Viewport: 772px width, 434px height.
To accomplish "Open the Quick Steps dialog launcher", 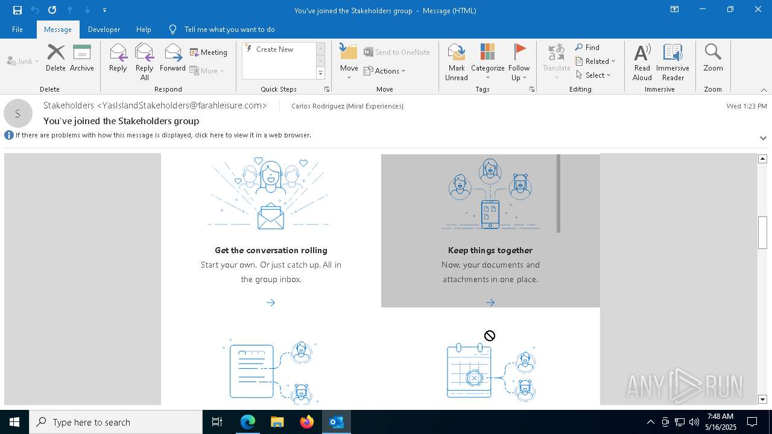I will [327, 89].
